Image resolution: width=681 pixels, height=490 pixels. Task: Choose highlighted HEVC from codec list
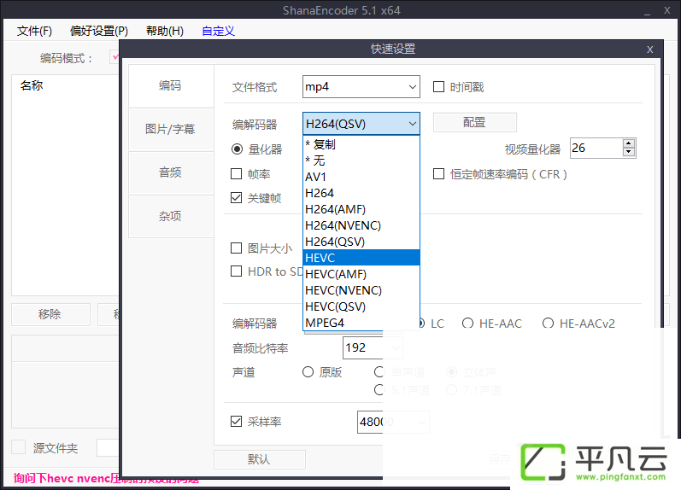pyautogui.click(x=361, y=258)
